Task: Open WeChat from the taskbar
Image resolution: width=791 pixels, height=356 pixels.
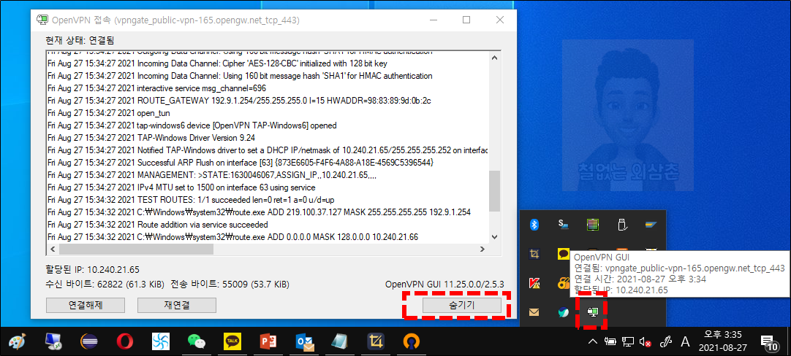Action: point(197,342)
